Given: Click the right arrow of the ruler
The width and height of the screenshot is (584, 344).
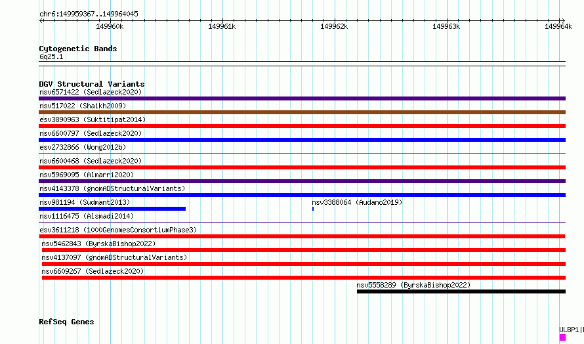Looking at the screenshot, I should [563, 20].
